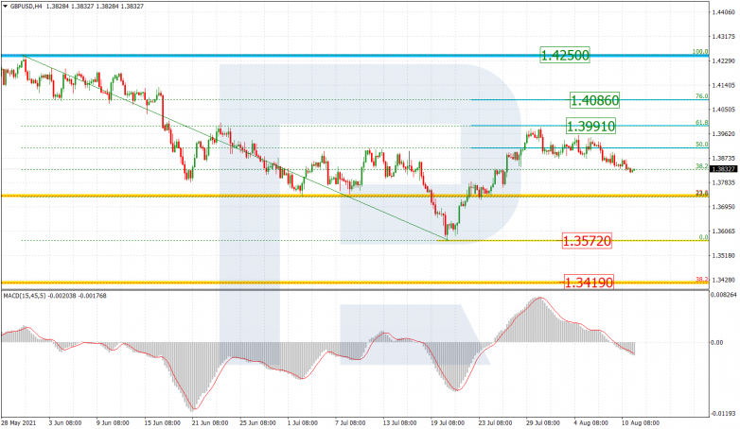Click the 61.8 Fibonacci level marker
The height and width of the screenshot is (429, 740).
tap(702, 123)
